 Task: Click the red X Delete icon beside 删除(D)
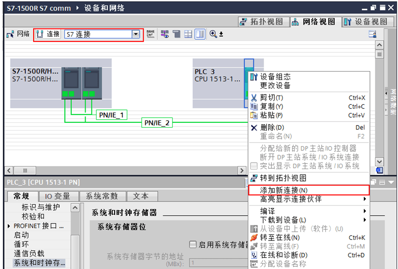pyautogui.click(x=254, y=128)
